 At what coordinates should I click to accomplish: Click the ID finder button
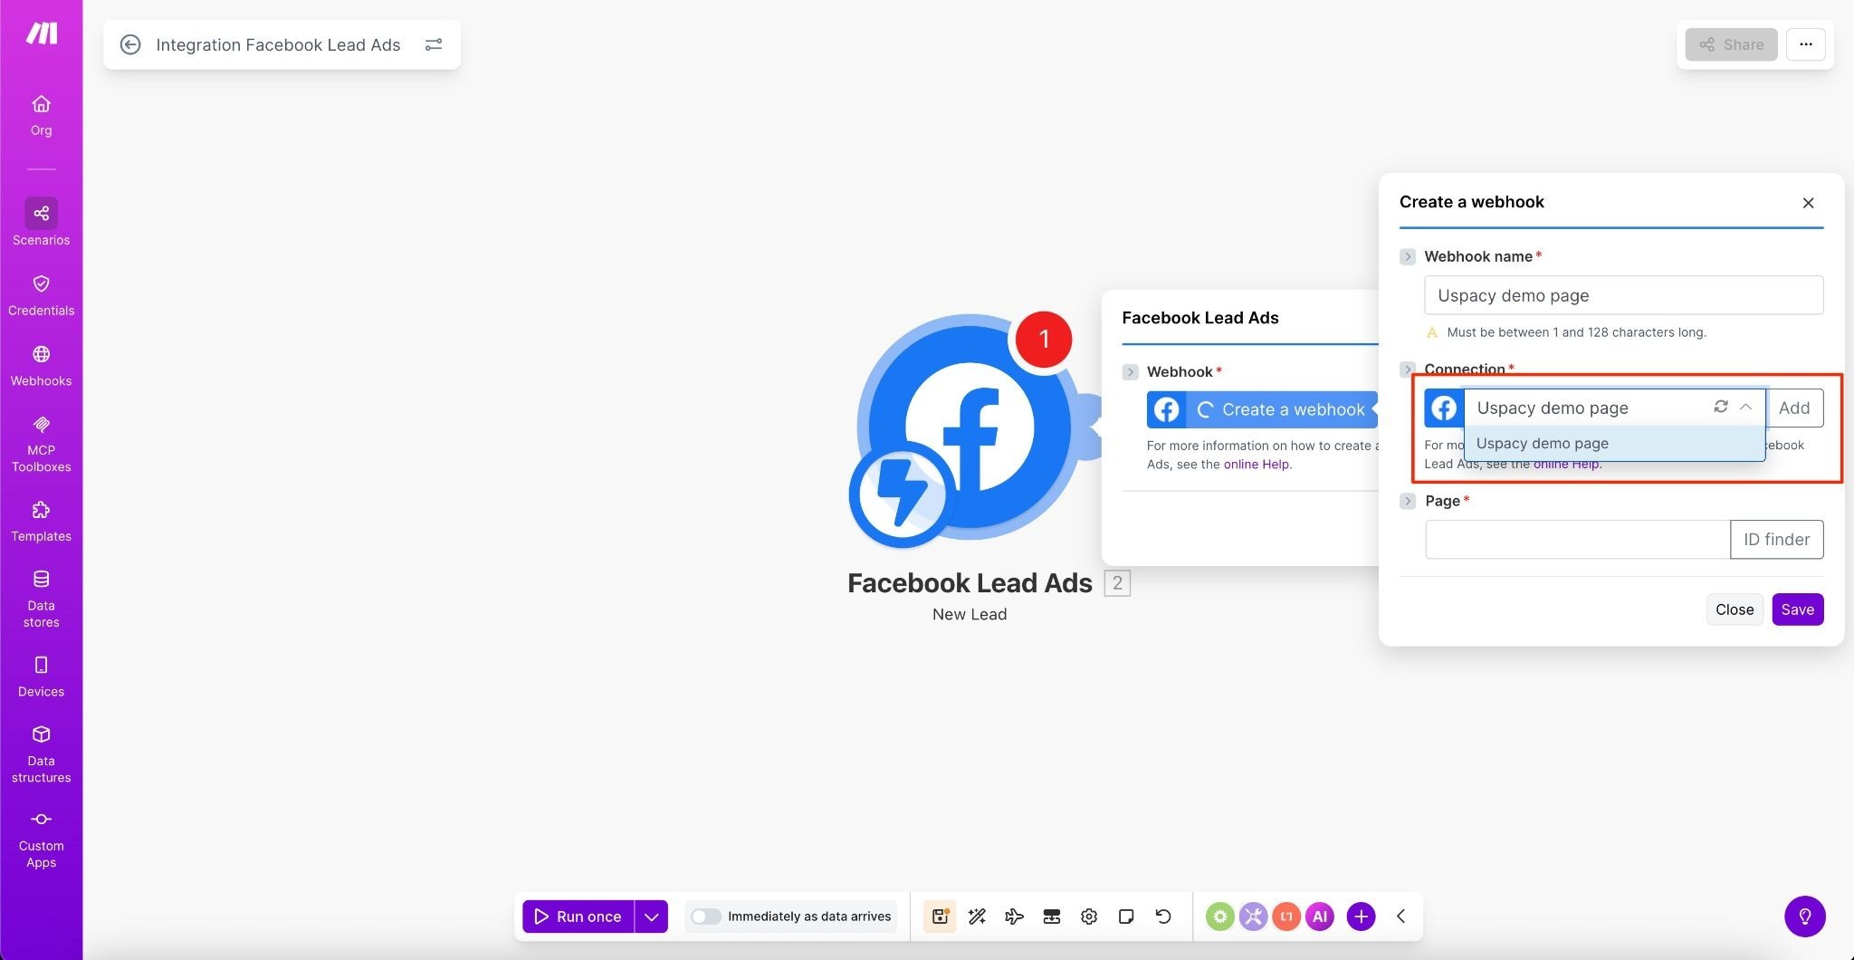coord(1776,540)
